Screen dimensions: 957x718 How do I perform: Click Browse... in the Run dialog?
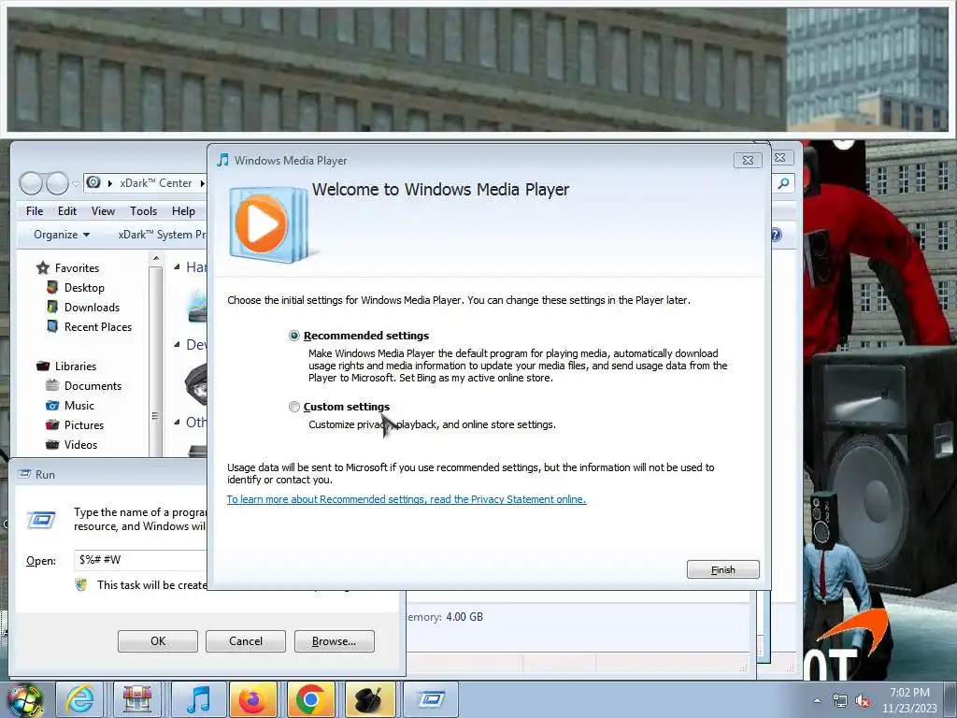click(x=334, y=641)
